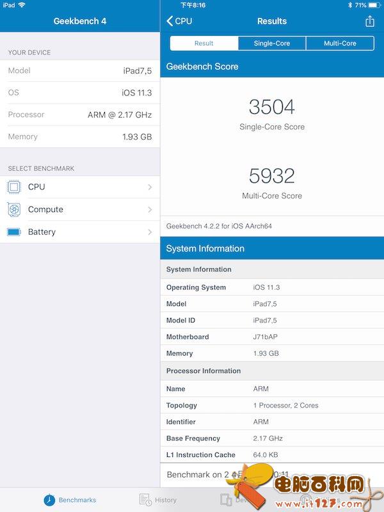Tap the share icon in Results header
This screenshot has height=512, width=384.
369,21
